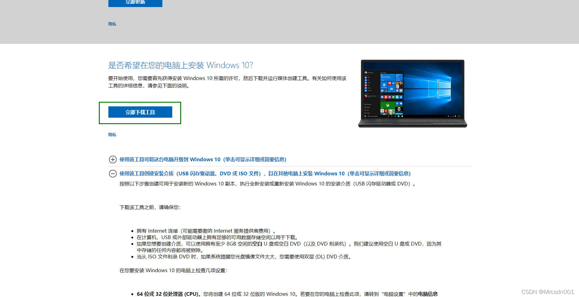Viewport: 579px width, 297px height.
Task: Click the 使用该工具创建安装介质 section heading link
Action: (x=265, y=173)
